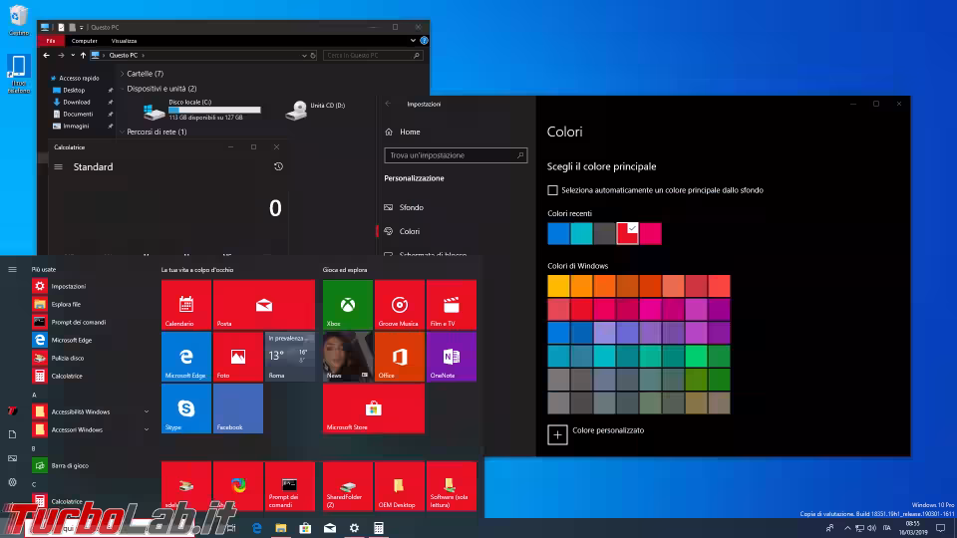957x538 pixels.
Task: Open the calculator hamburger menu
Action: [58, 167]
